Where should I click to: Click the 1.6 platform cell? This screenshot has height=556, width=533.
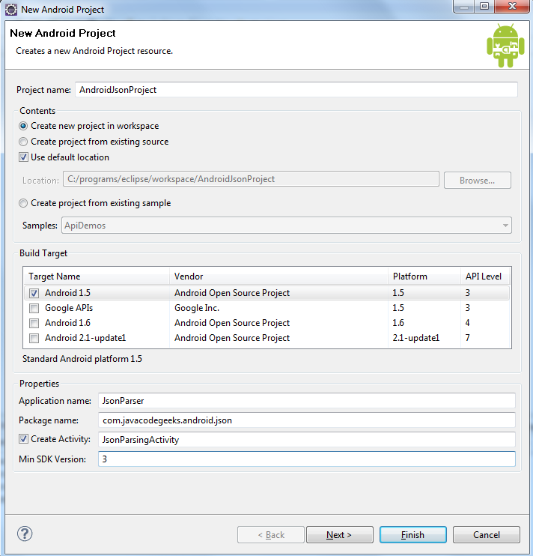point(398,323)
